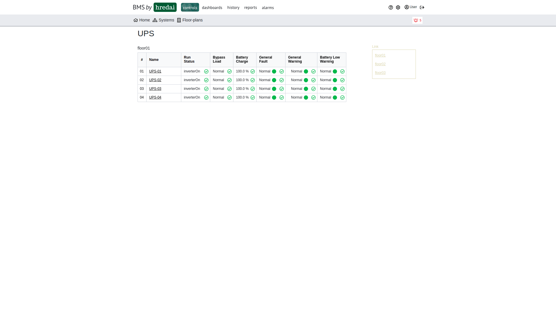
Task: Click the logout arrow icon
Action: [422, 8]
